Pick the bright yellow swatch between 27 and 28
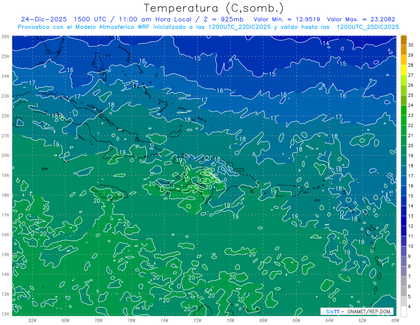The width and height of the screenshot is (420, 325). (404, 70)
